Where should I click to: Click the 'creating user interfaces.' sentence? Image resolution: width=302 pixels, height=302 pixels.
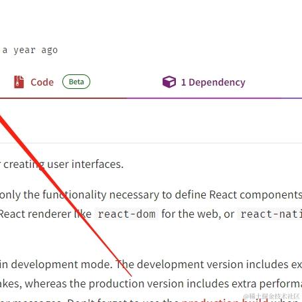pyautogui.click(x=63, y=165)
